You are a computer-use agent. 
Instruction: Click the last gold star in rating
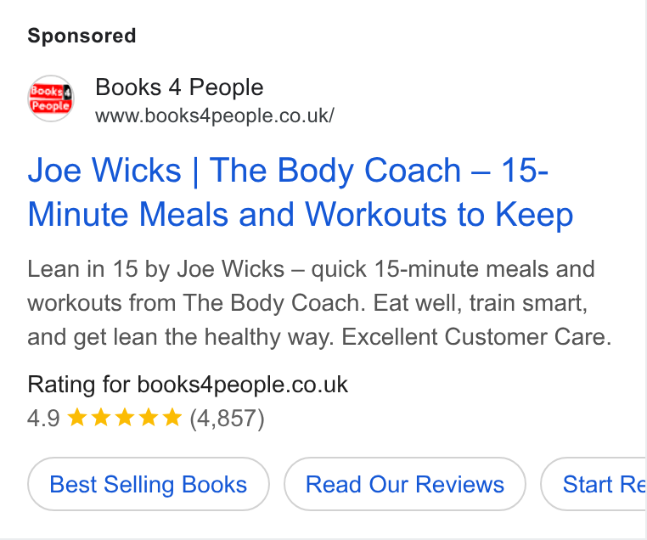[x=172, y=417]
